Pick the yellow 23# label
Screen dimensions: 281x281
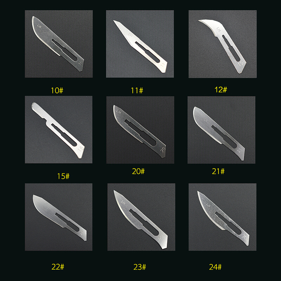pyautogui.click(x=140, y=267)
